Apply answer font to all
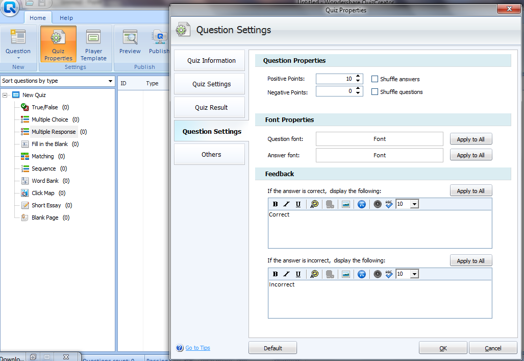Screen dimensions: 524x361 (x=471, y=155)
